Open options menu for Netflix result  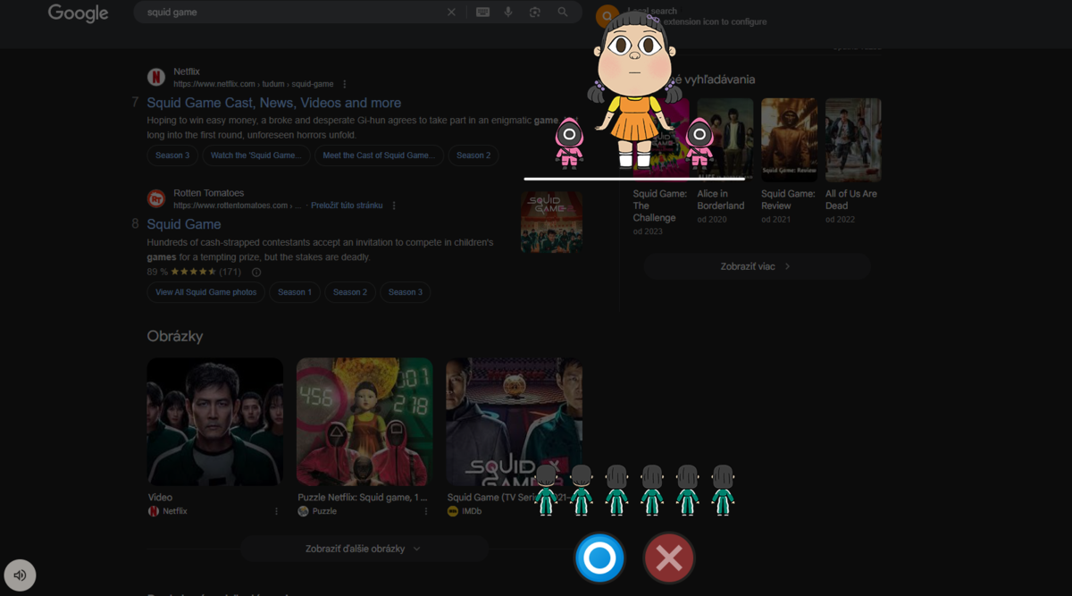[345, 84]
